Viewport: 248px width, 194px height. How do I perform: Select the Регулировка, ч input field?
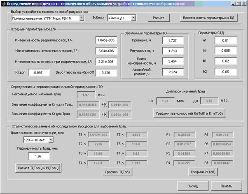pos(173,51)
